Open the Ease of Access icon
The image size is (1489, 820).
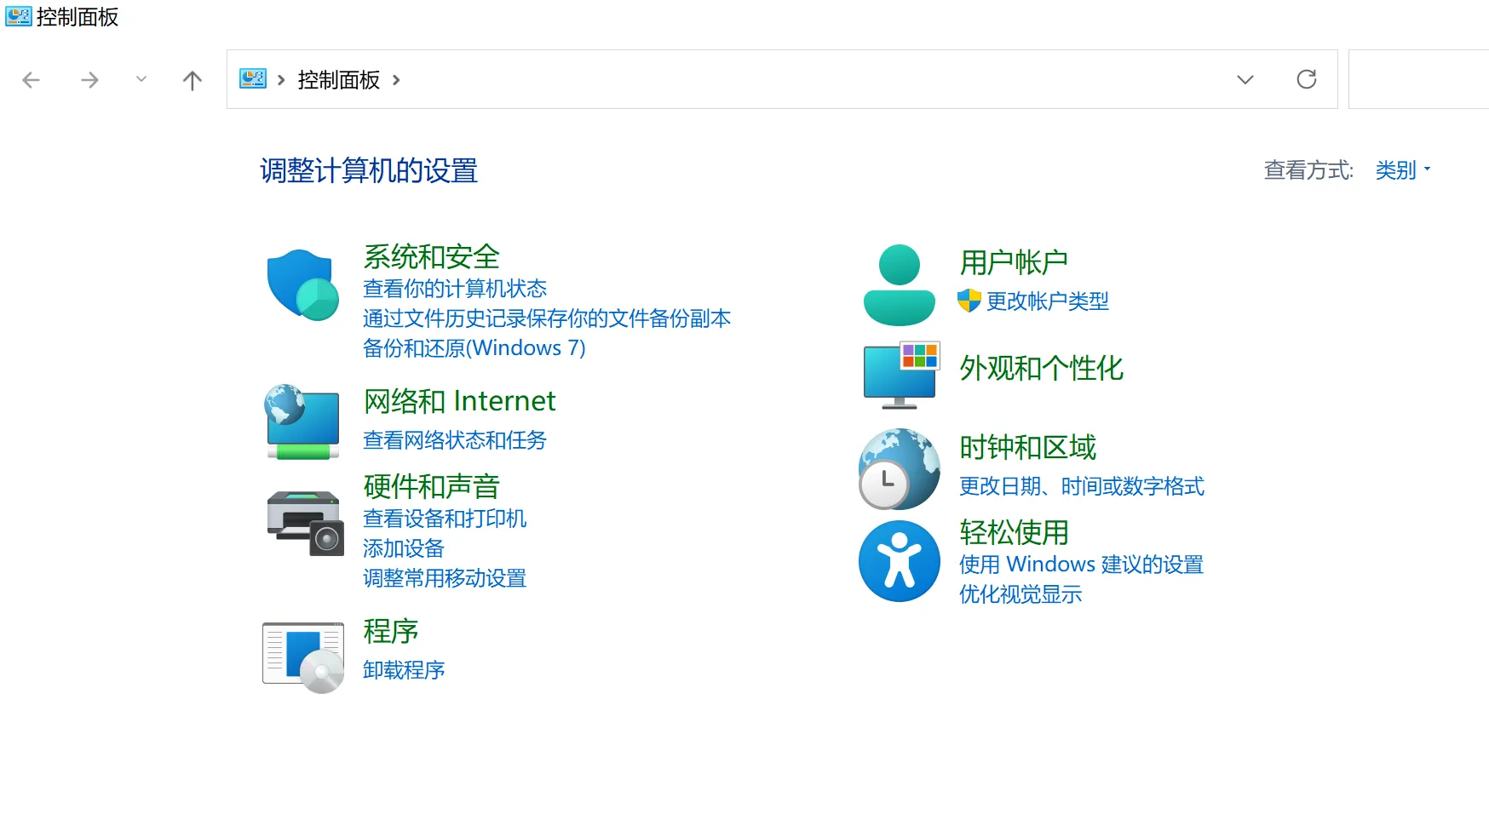click(899, 561)
